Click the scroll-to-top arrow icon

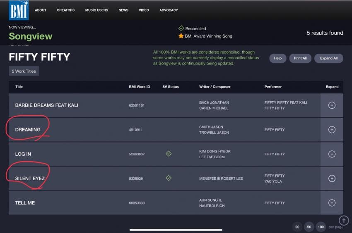point(344,221)
